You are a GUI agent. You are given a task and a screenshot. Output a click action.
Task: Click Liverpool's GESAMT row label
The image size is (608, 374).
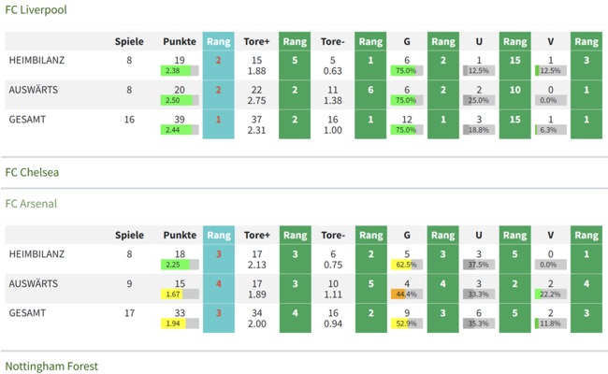point(27,120)
